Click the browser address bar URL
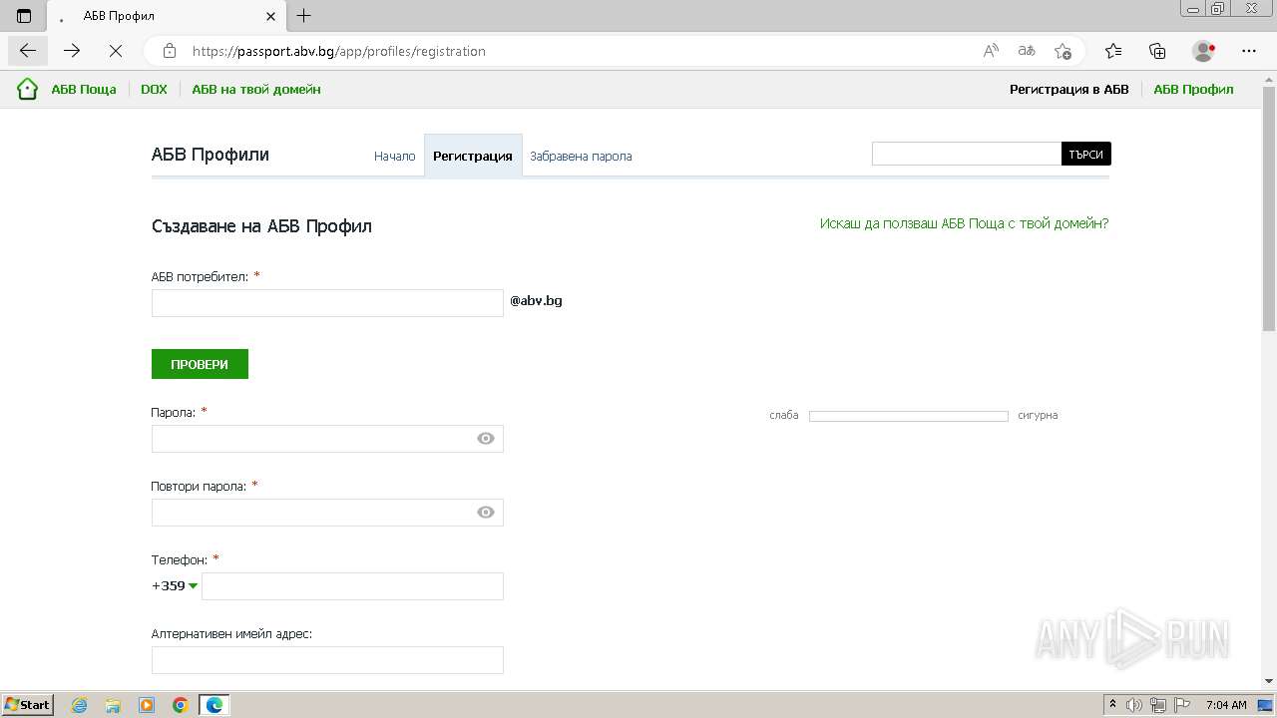This screenshot has width=1277, height=718. tap(338, 51)
